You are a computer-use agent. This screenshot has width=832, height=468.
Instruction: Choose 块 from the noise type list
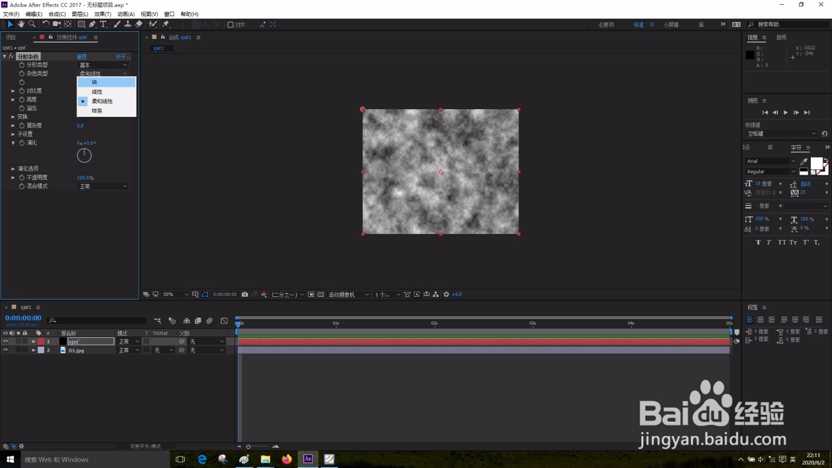(x=107, y=82)
